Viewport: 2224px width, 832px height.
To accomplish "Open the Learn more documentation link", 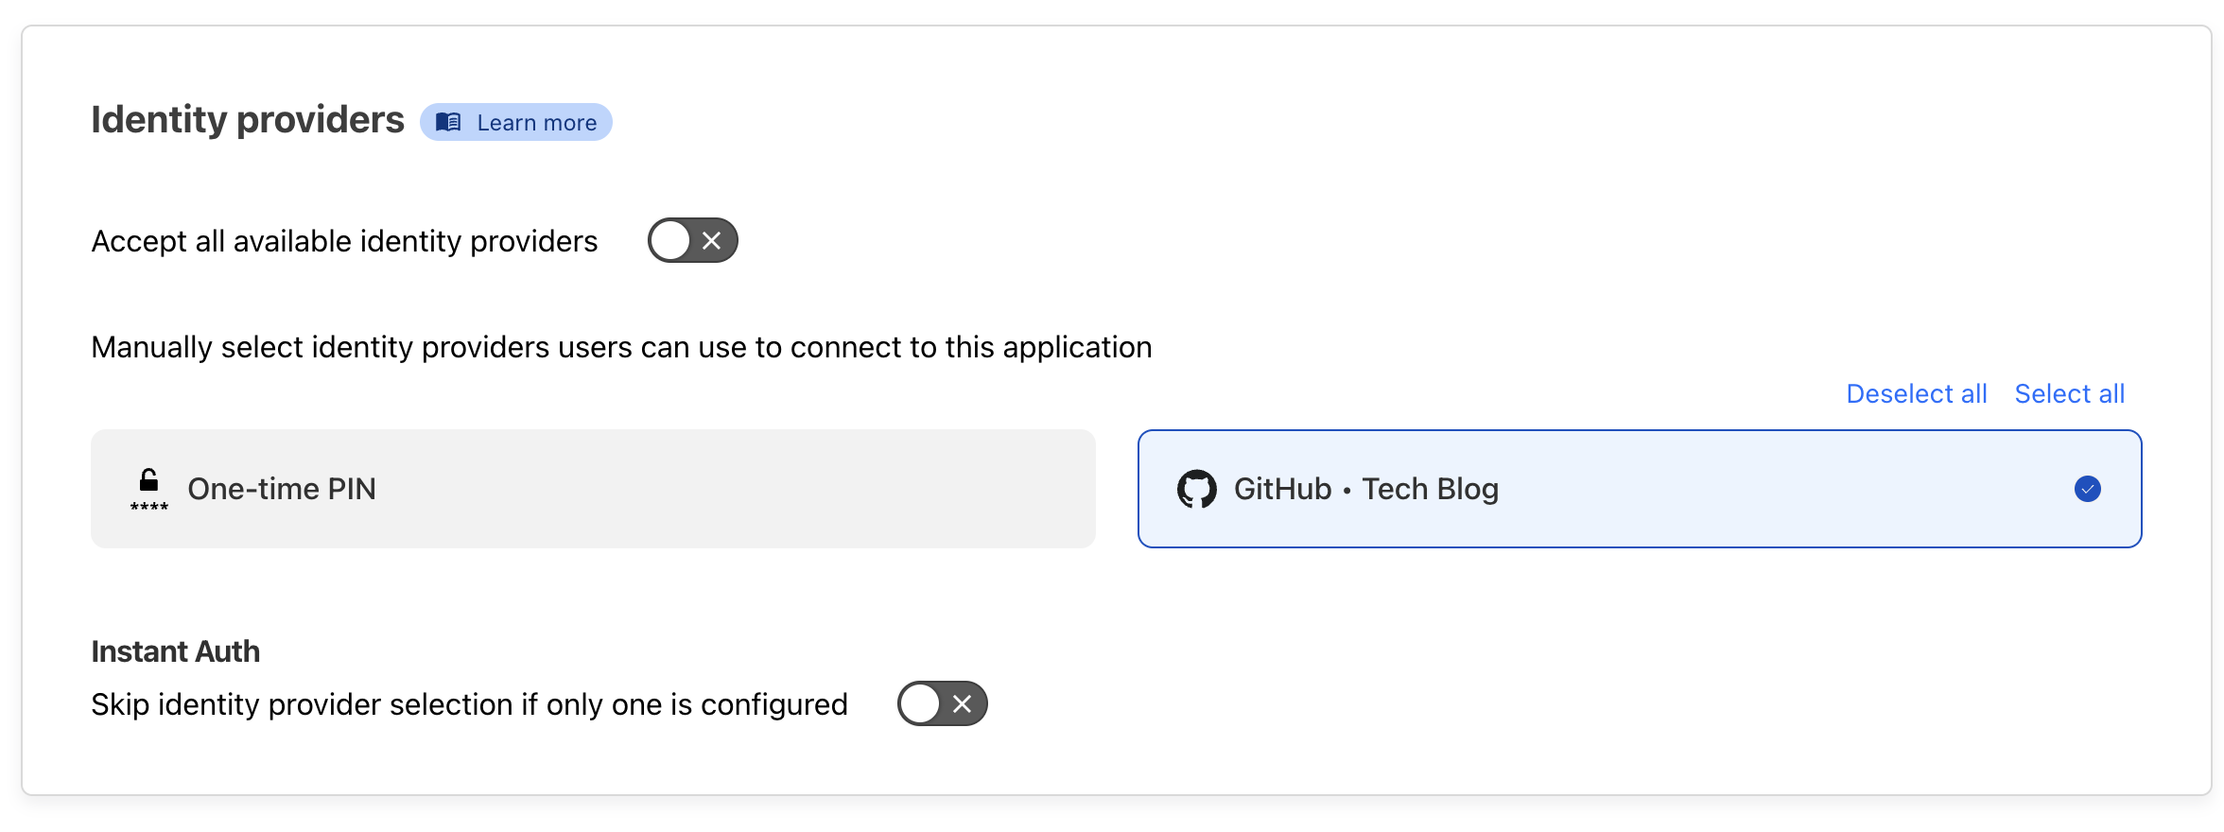I will point(535,123).
